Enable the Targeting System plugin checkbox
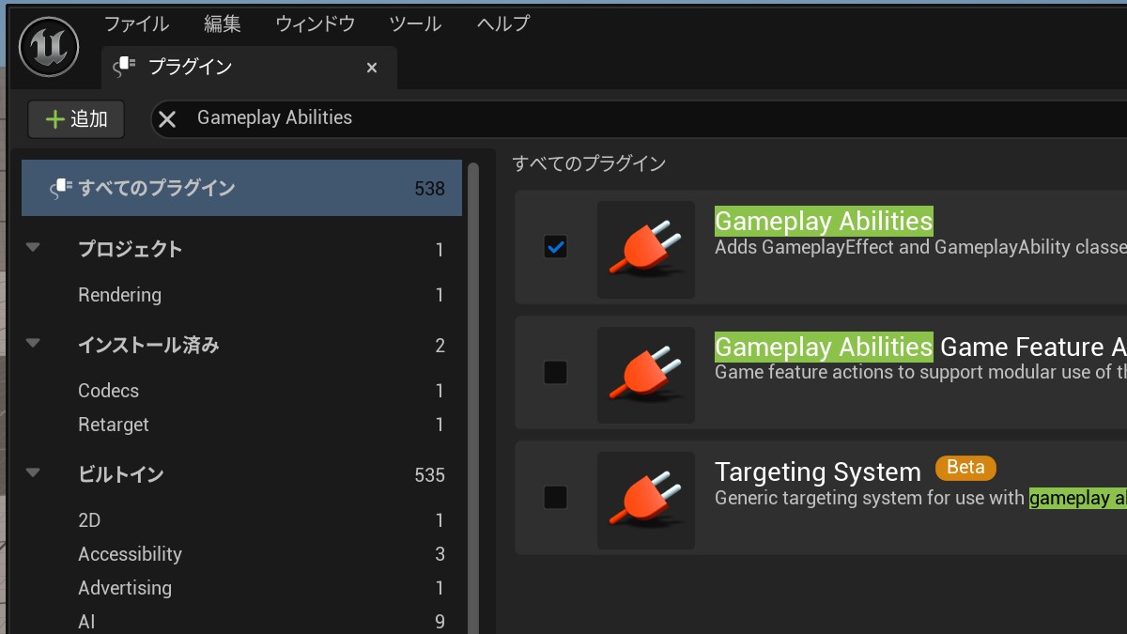The image size is (1127, 634). 556,497
